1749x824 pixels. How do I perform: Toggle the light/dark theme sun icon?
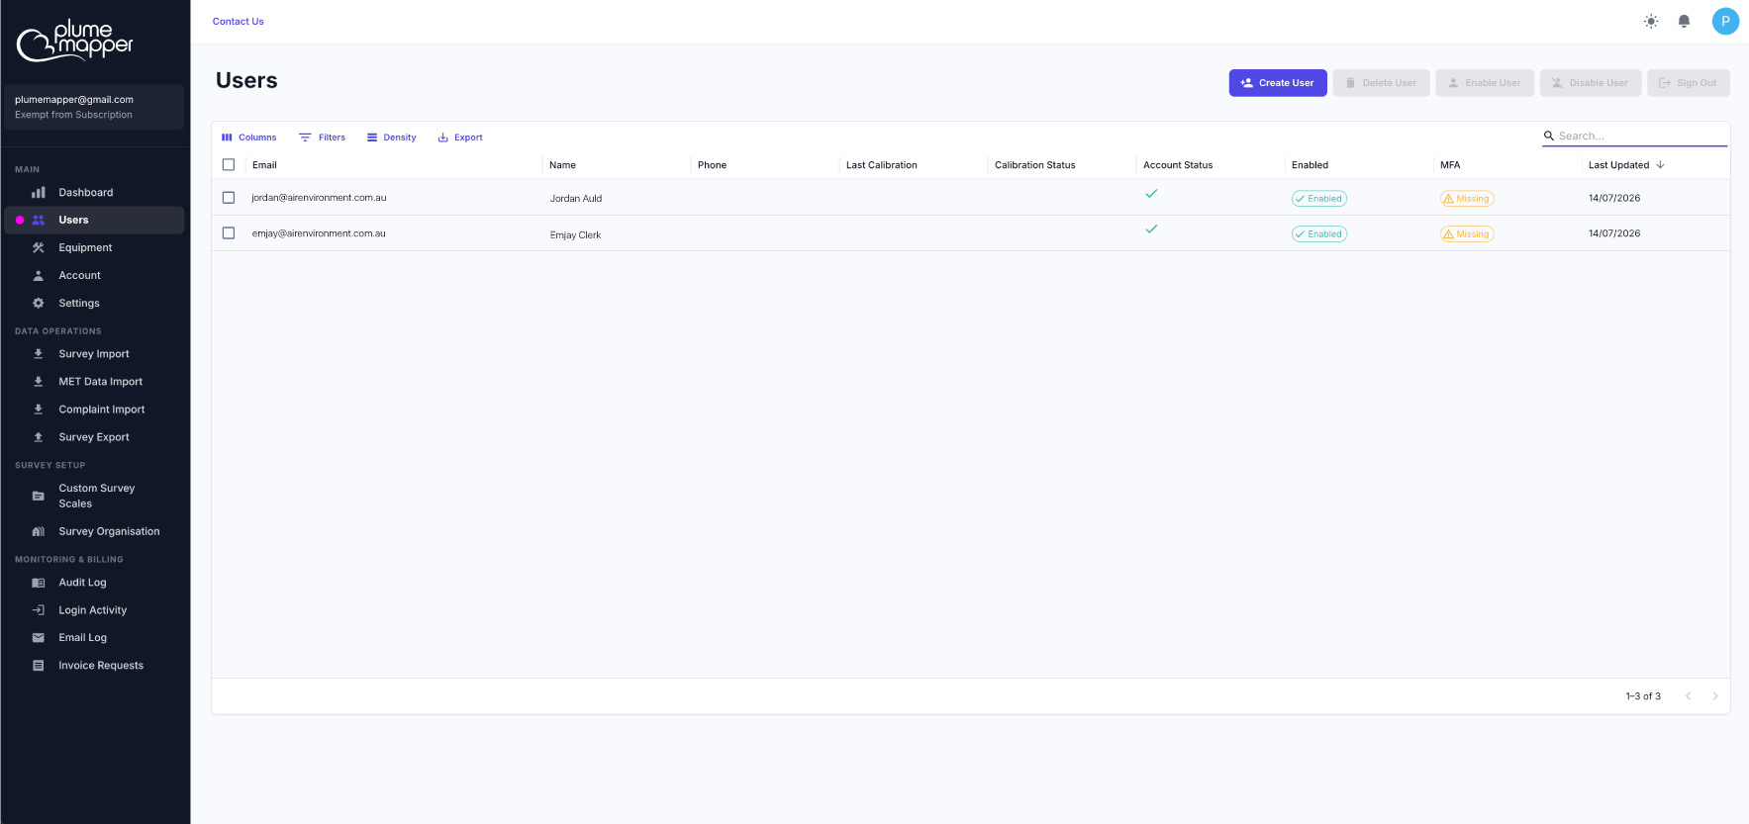1651,21
